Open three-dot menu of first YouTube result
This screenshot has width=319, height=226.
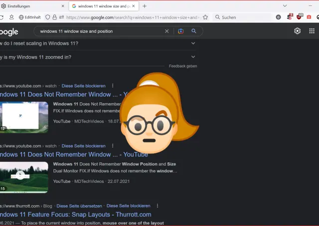[x=113, y=85]
